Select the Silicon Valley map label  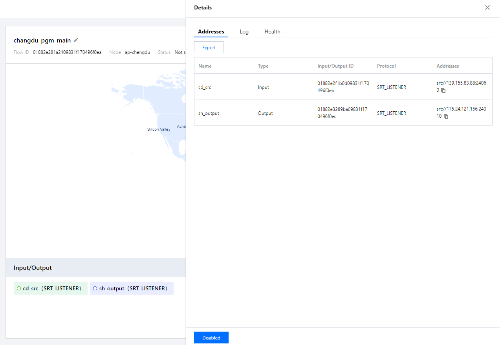pos(159,129)
